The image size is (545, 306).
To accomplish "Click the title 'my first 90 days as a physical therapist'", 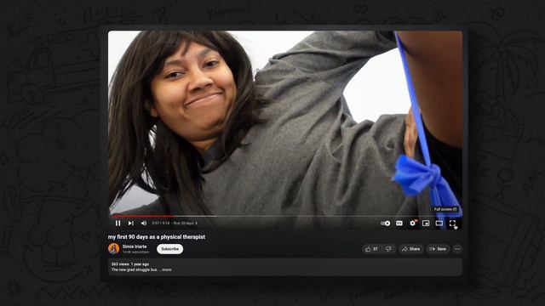I will (x=157, y=236).
